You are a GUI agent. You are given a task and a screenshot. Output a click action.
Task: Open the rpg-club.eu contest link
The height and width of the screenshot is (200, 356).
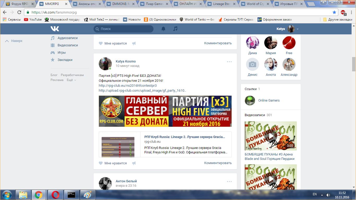128,85
